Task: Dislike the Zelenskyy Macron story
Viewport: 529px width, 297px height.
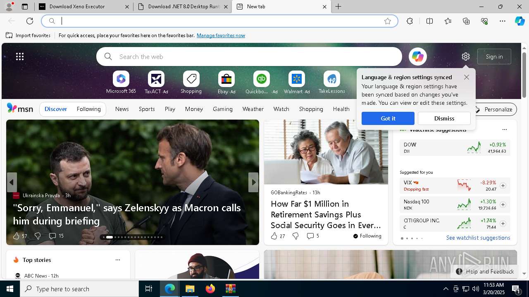Action: (38, 236)
